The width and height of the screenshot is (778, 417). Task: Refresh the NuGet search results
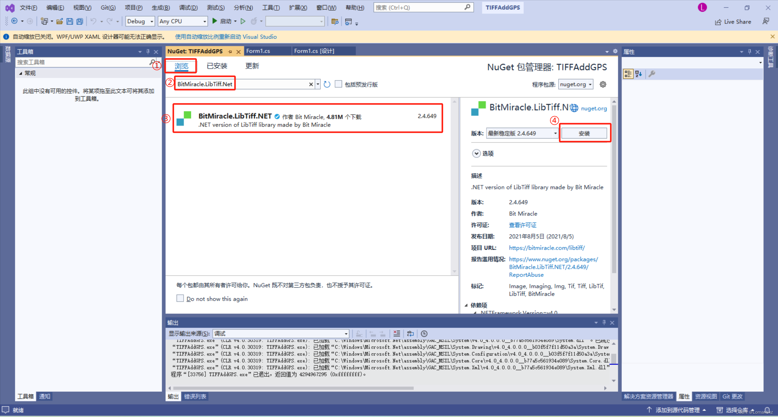327,84
